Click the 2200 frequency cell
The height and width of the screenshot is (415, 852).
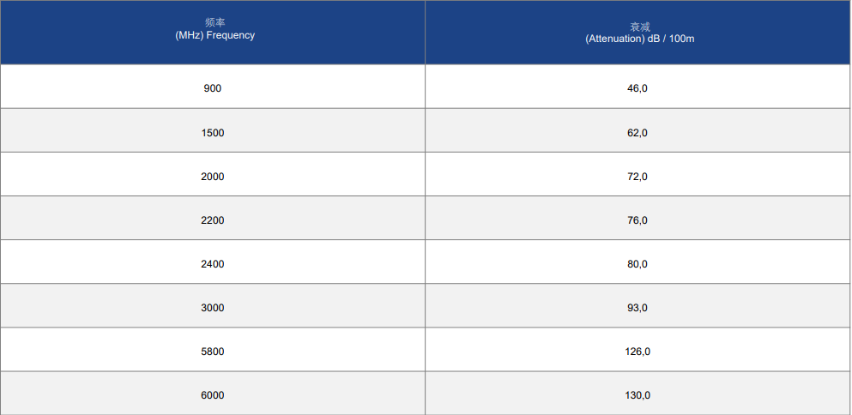213,218
